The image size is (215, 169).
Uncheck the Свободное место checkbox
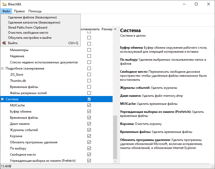pyautogui.click(x=89, y=155)
